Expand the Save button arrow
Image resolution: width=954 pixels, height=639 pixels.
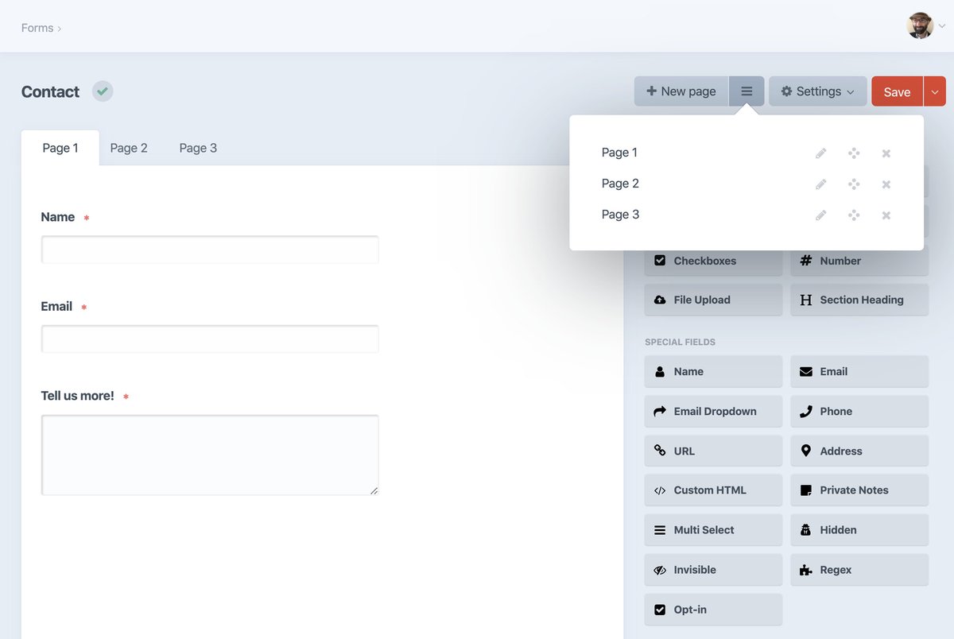[935, 91]
